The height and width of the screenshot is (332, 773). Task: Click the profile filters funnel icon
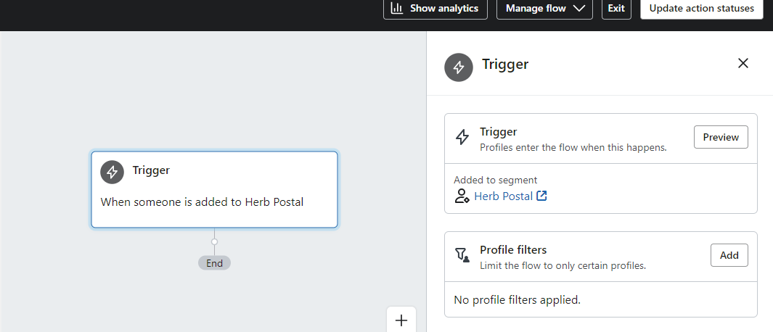[462, 254]
